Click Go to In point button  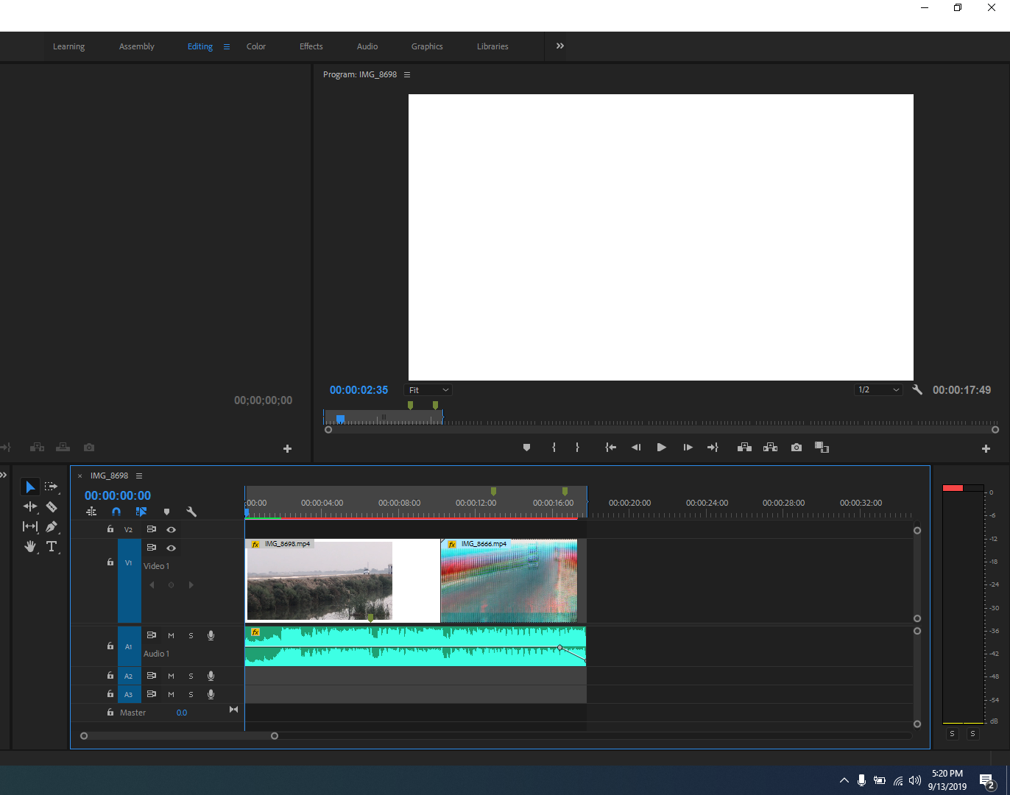coord(610,447)
